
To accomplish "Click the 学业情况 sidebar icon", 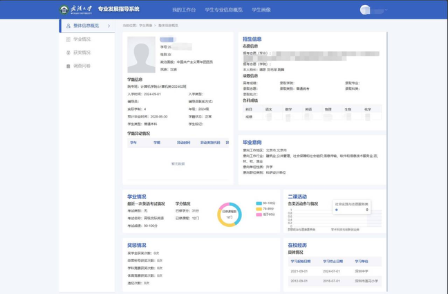I will (68, 39).
